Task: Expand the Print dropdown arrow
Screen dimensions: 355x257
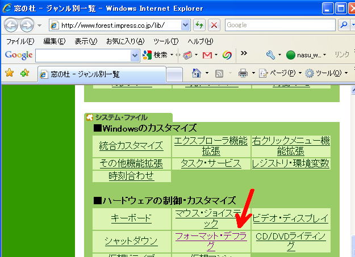Action: coord(253,73)
